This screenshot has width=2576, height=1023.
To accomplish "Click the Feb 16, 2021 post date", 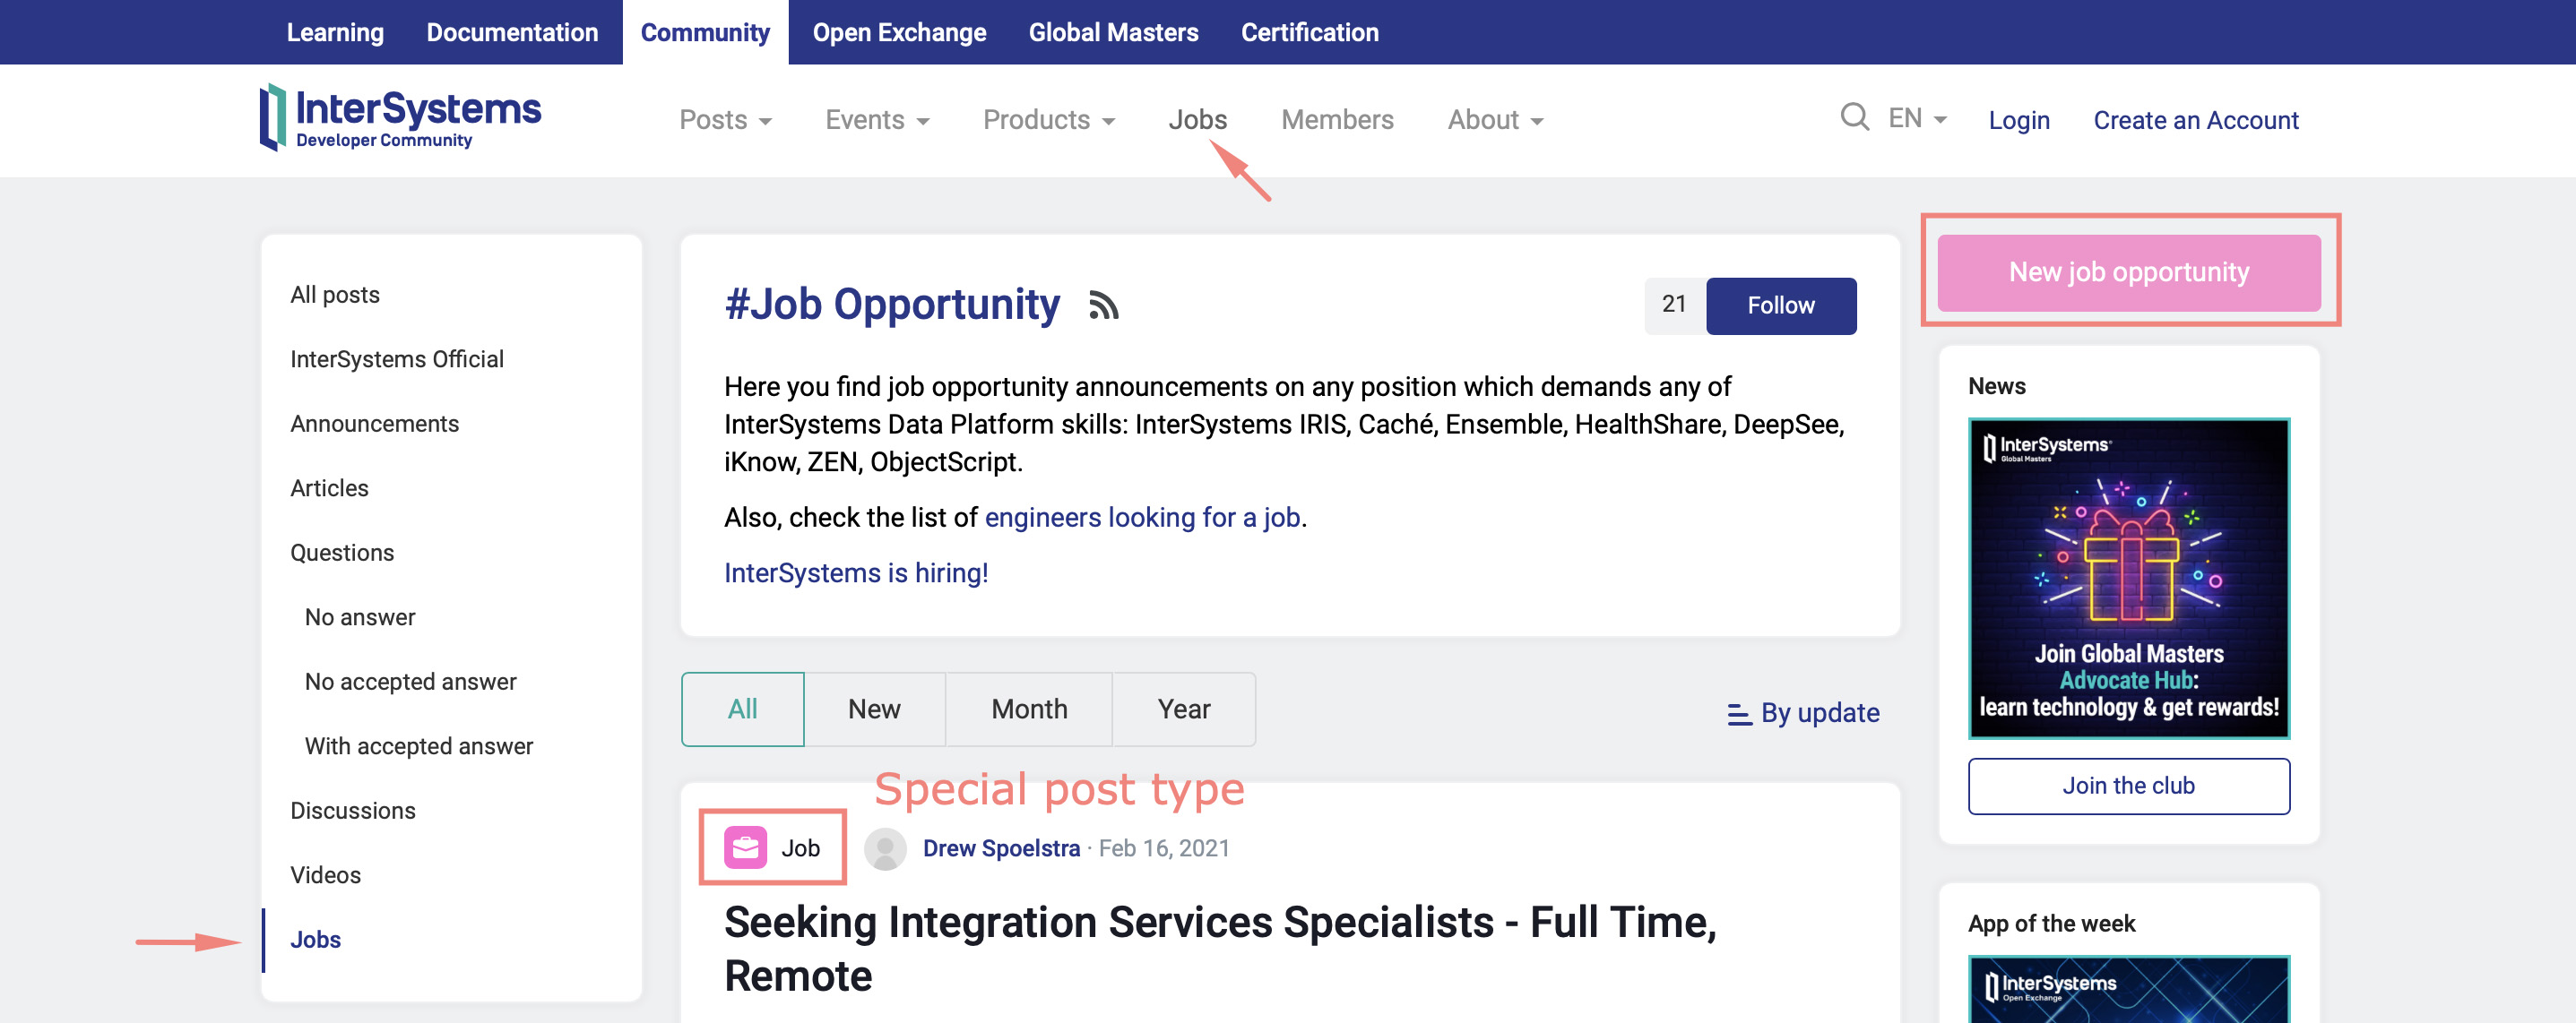I will [1164, 848].
